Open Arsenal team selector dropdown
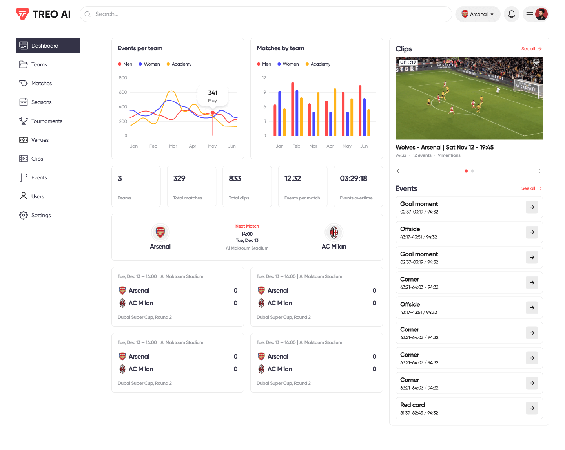The width and height of the screenshot is (565, 450). click(478, 14)
